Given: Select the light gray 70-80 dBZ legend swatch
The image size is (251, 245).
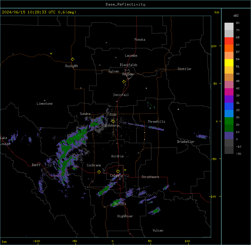Looking at the screenshot, I should click(229, 26).
